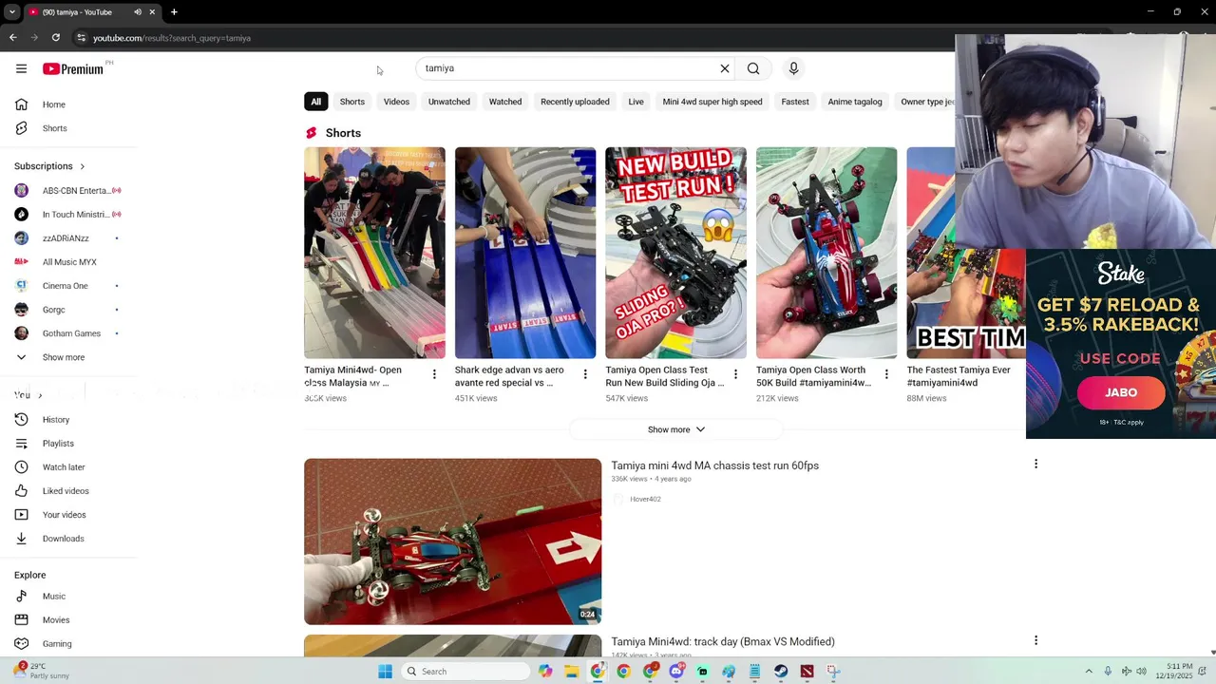Open Steam from the taskbar

pyautogui.click(x=780, y=672)
